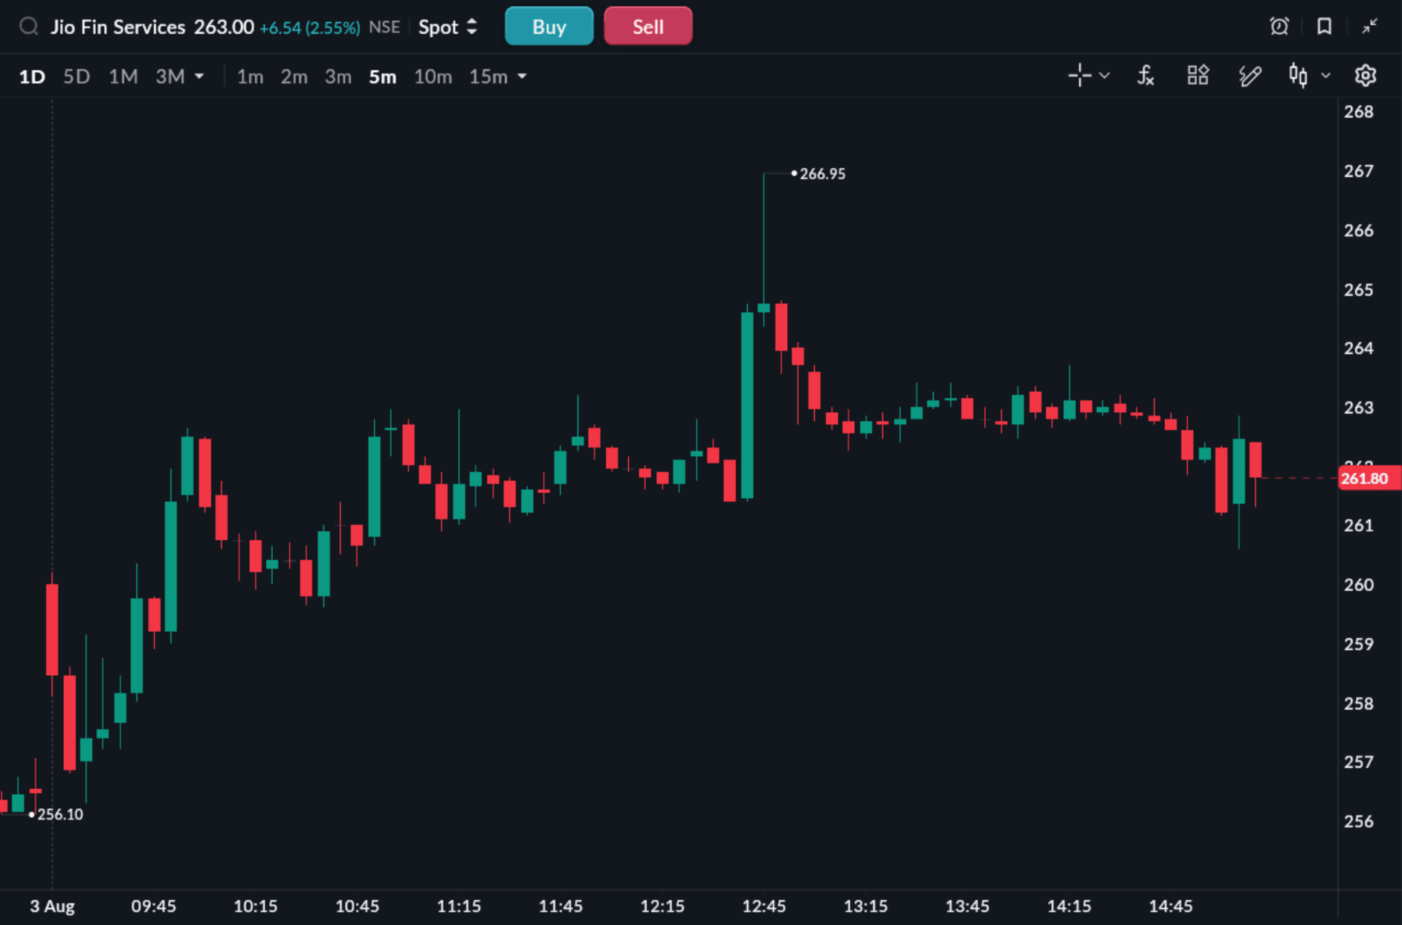Open crosshair cursor options chevron
This screenshot has width=1402, height=925.
pyautogui.click(x=1105, y=76)
